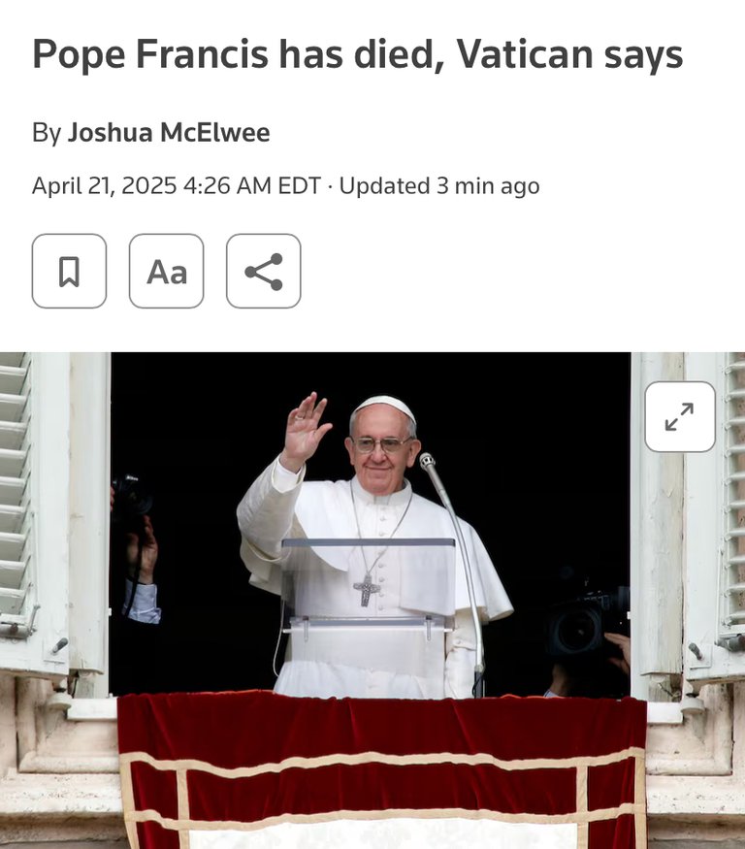Open the Aa text size options
The image size is (745, 849).
click(x=166, y=272)
